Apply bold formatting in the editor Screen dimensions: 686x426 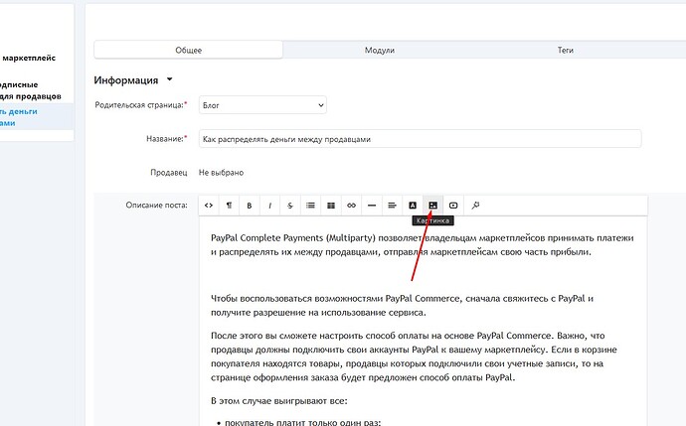250,206
